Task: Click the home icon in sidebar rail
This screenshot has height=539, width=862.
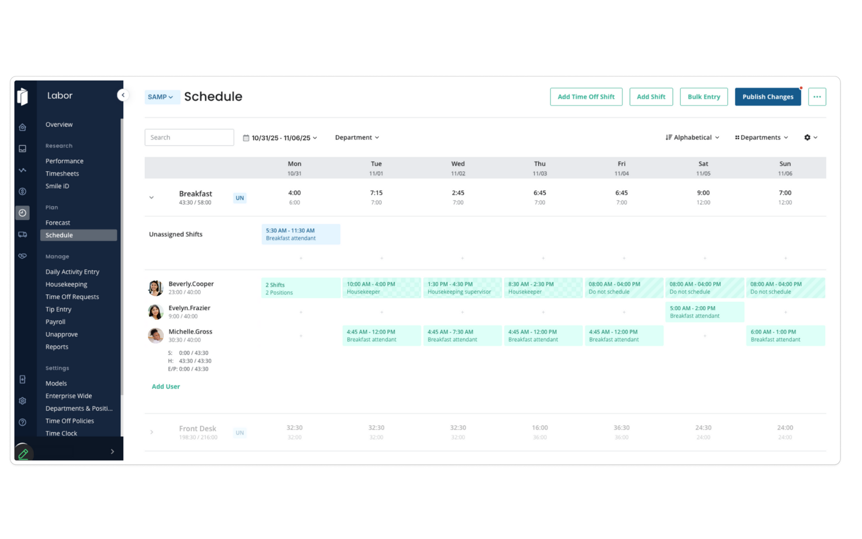Action: pos(22,127)
